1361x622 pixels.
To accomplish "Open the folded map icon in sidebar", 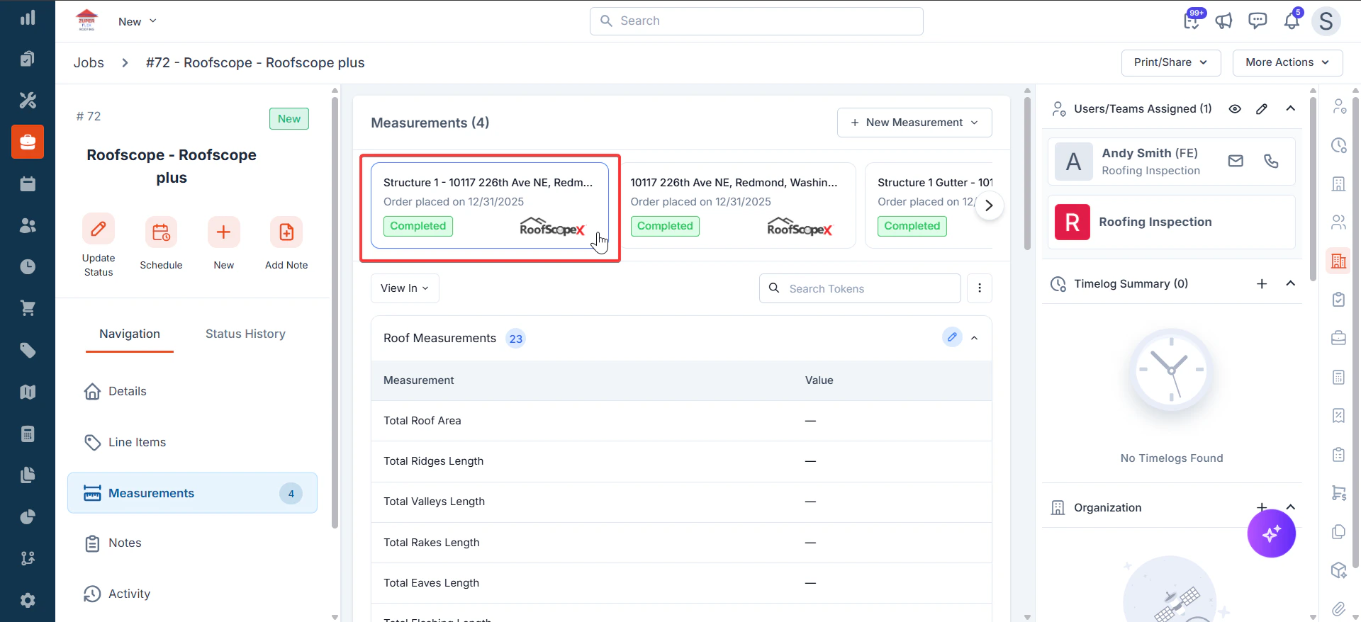I will coord(28,392).
